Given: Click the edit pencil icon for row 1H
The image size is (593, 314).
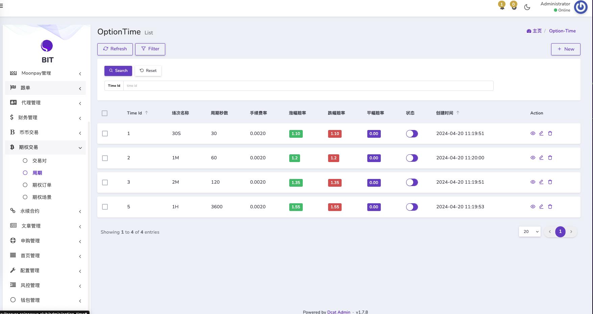Looking at the screenshot, I should [x=541, y=207].
